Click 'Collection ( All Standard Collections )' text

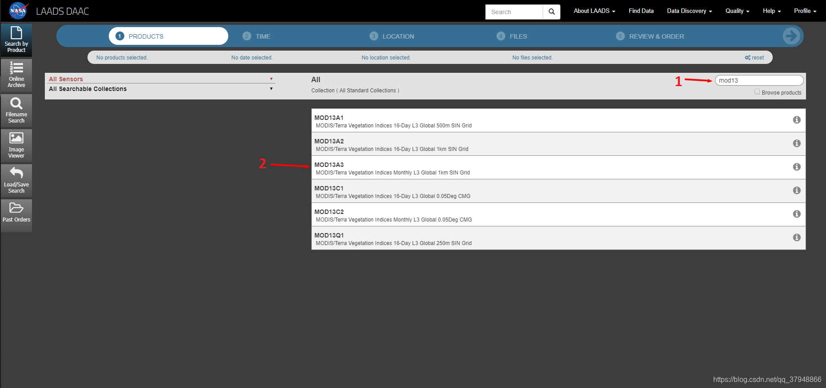coord(355,91)
